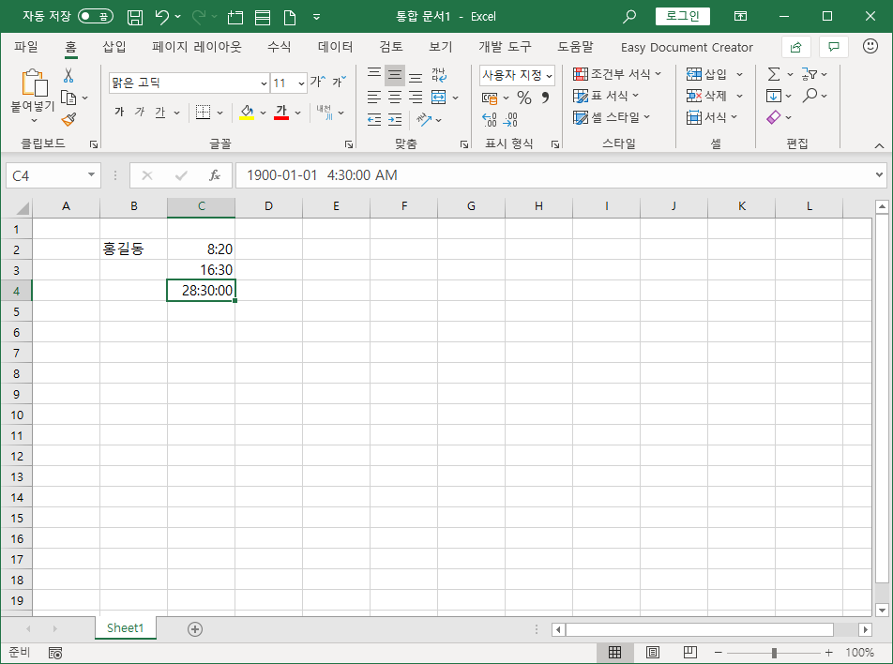Viewport: 893px width, 664px height.
Task: Switch to the 데이터 tab
Action: [x=335, y=47]
